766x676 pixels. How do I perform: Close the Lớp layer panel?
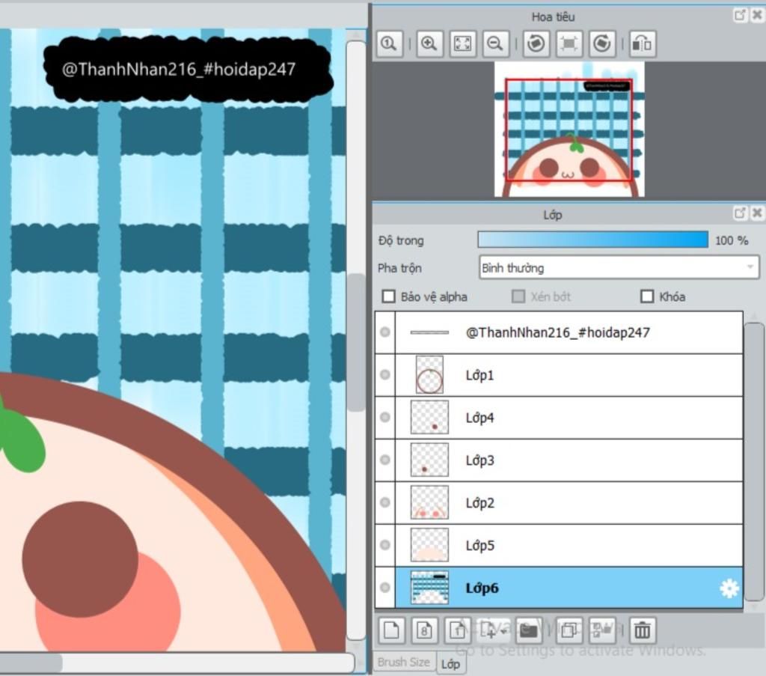(757, 213)
